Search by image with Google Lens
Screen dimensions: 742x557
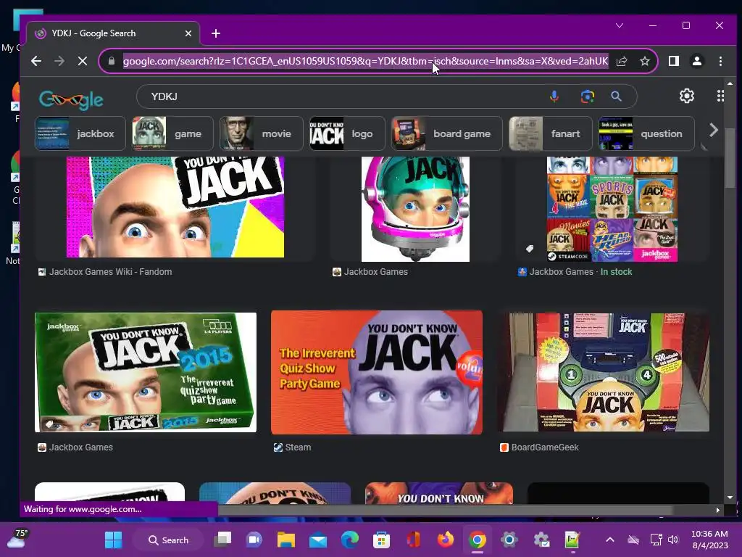coord(587,96)
